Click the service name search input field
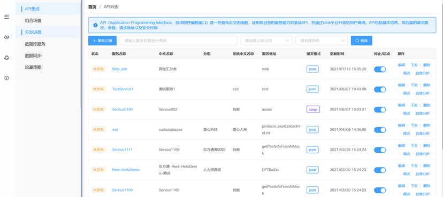The image size is (443, 197). click(x=179, y=41)
